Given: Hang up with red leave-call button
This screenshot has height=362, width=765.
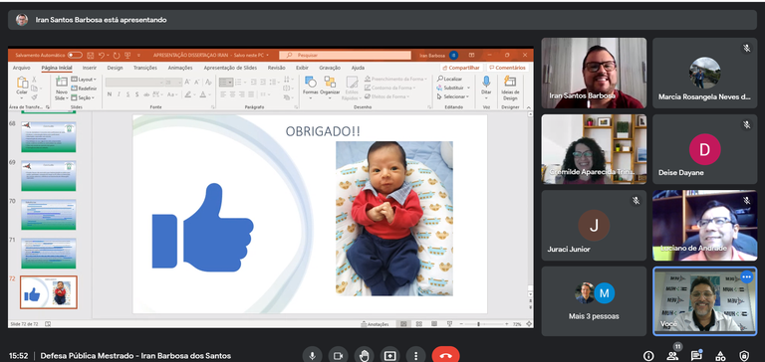Looking at the screenshot, I should coord(445,356).
